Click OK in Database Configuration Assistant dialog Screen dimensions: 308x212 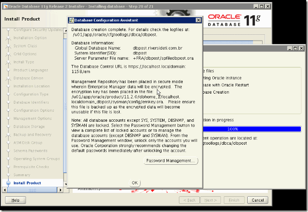(135, 183)
